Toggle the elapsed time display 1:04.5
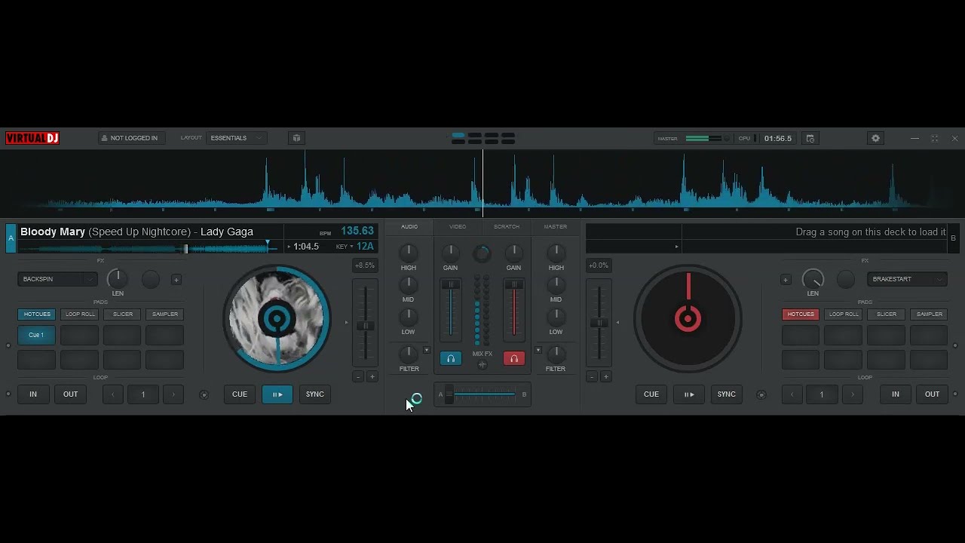This screenshot has height=543, width=965. point(306,247)
